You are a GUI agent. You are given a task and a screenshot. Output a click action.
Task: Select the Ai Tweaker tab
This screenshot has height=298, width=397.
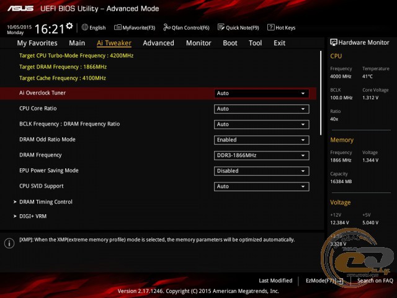pos(114,43)
